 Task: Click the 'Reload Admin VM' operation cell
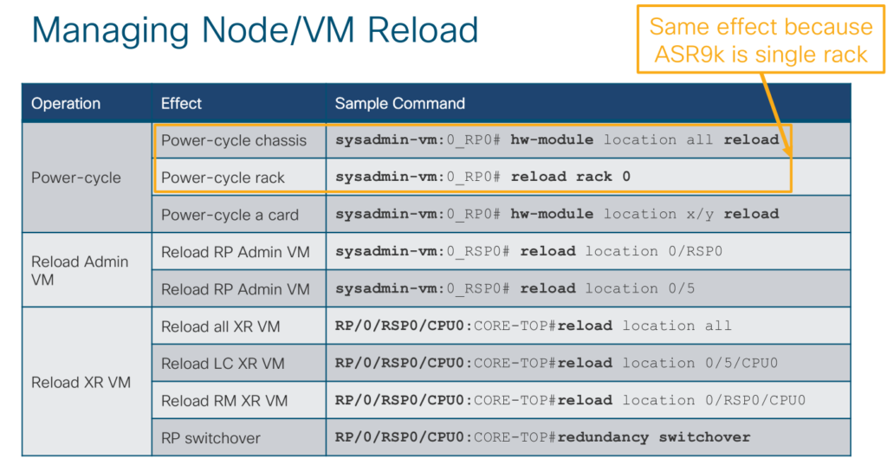pos(80,270)
